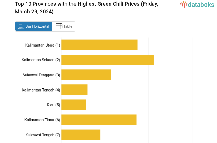Image resolution: width=217 pixels, height=143 pixels.
Task: Click the Kalimantan Utara (1) label
Action: tap(43, 45)
